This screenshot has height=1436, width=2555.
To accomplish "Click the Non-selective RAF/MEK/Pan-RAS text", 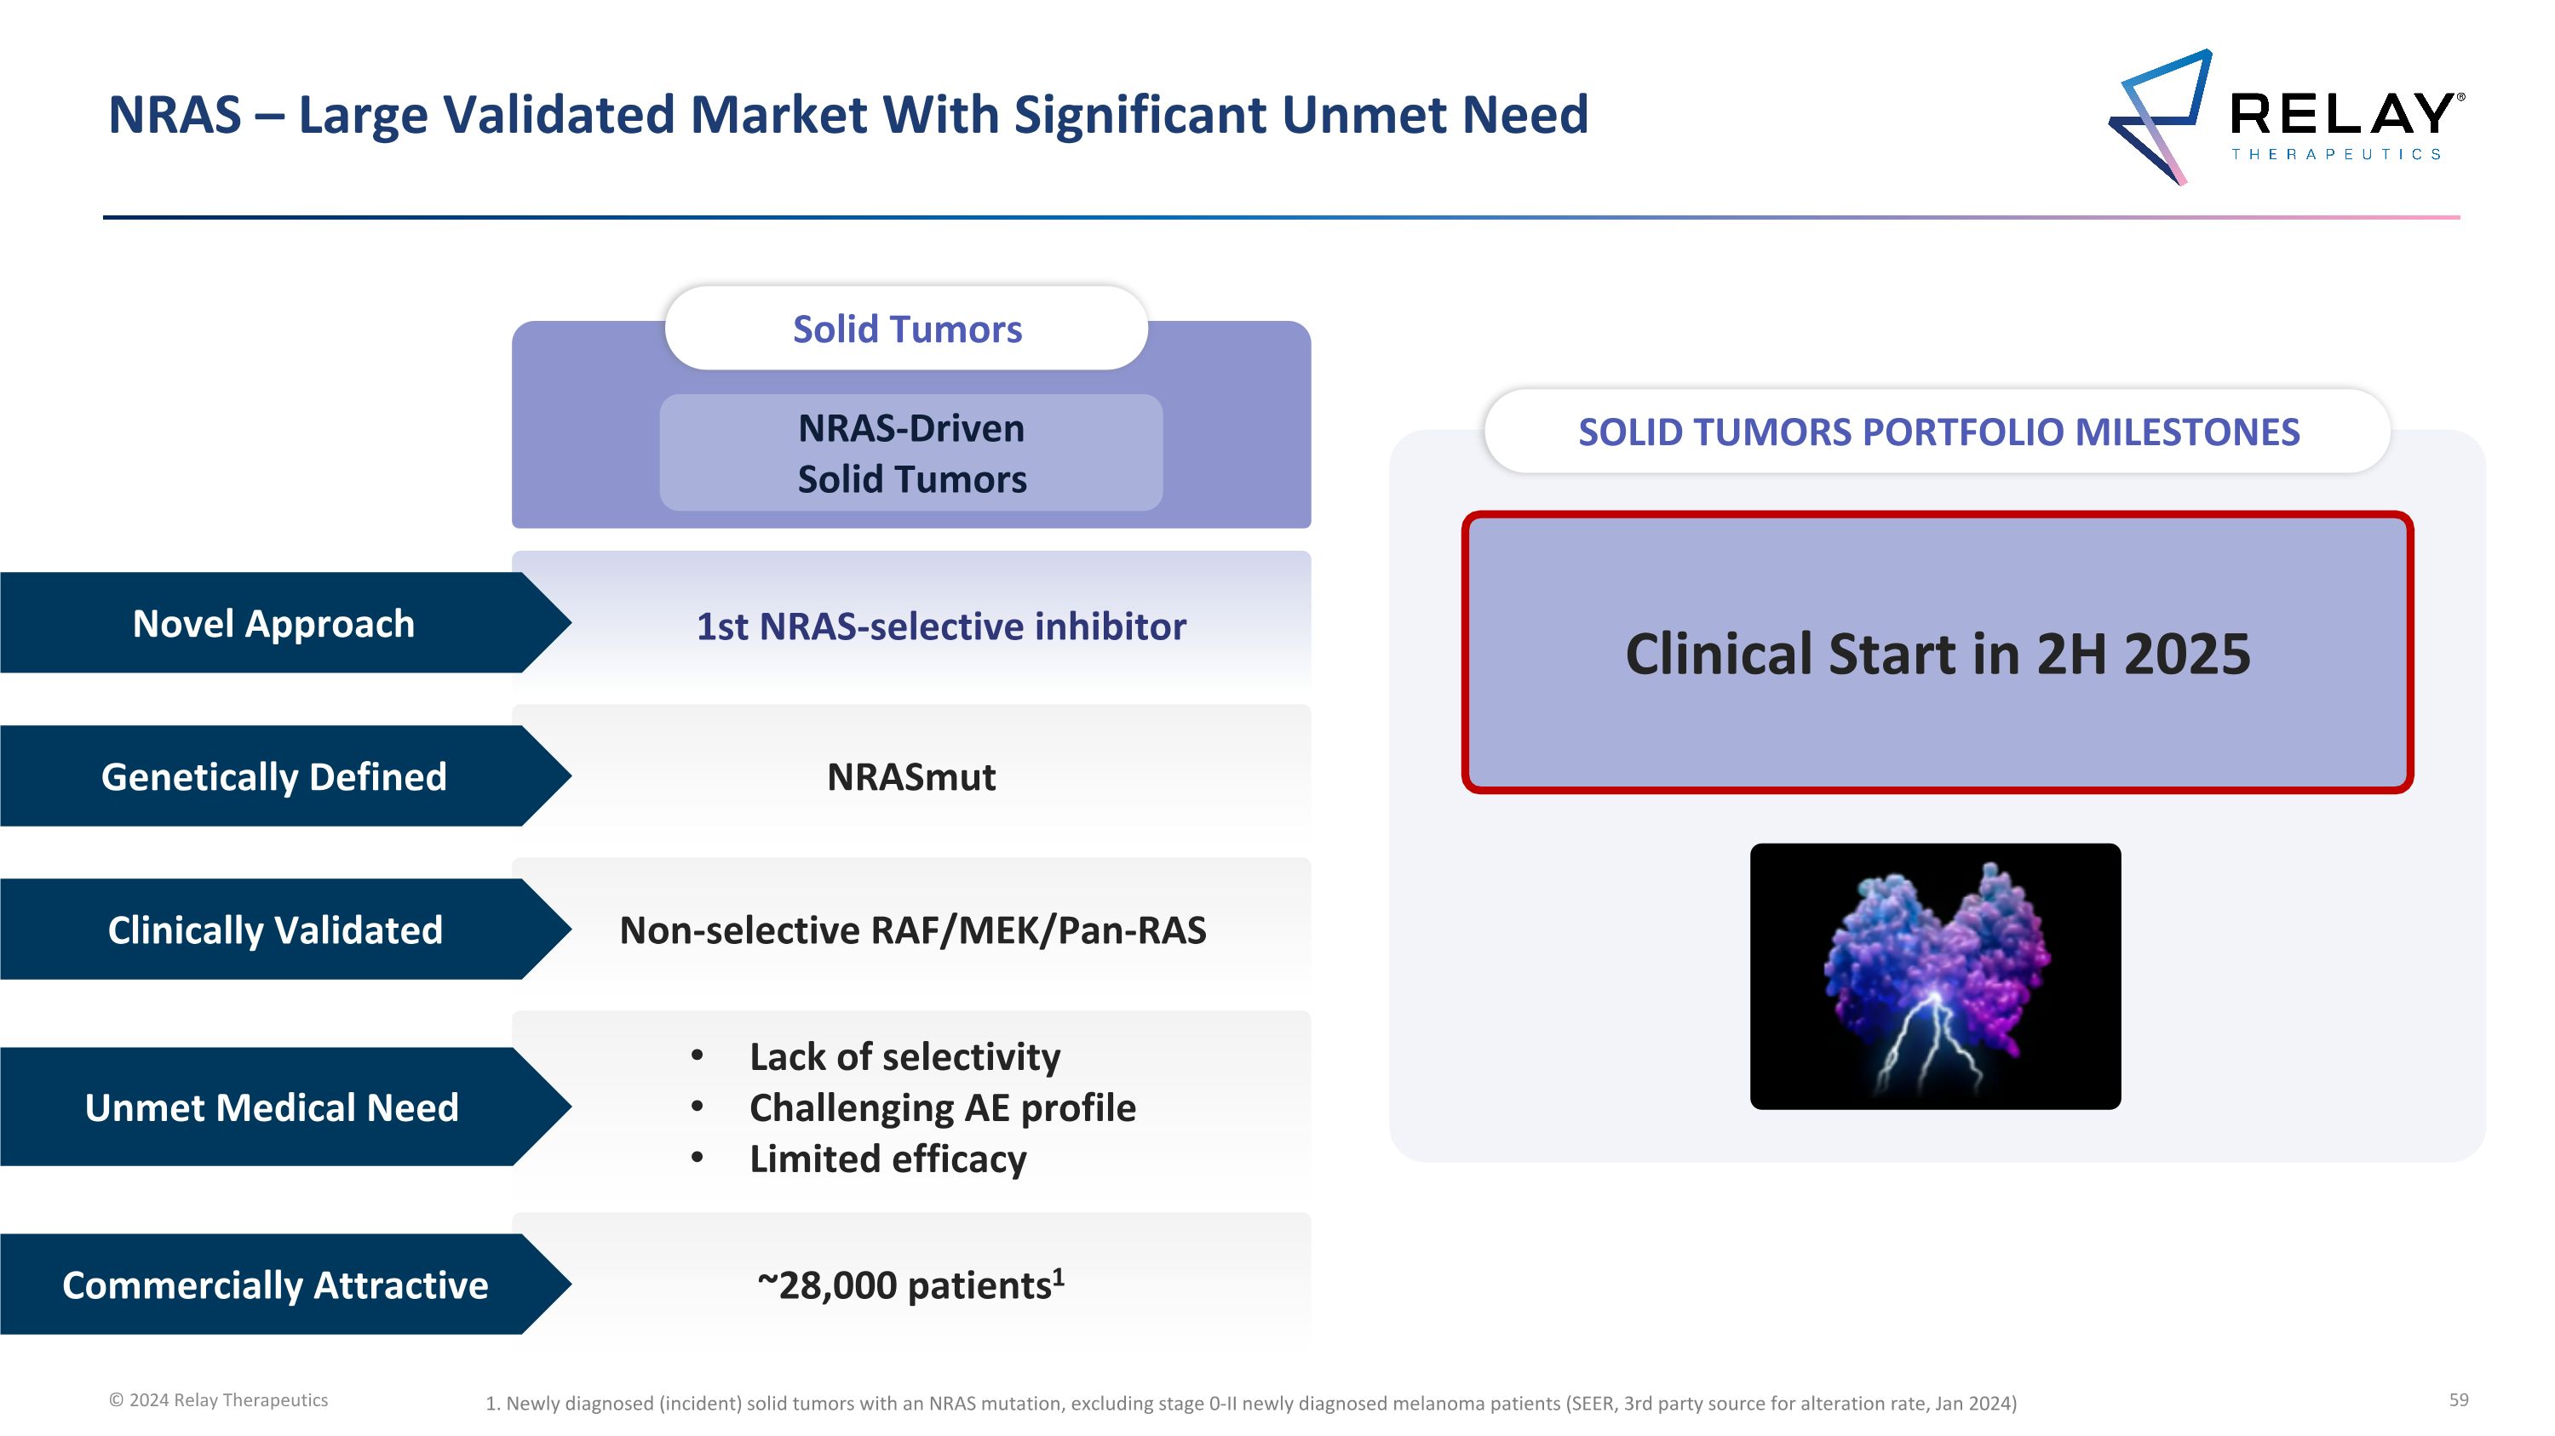I will point(912,930).
